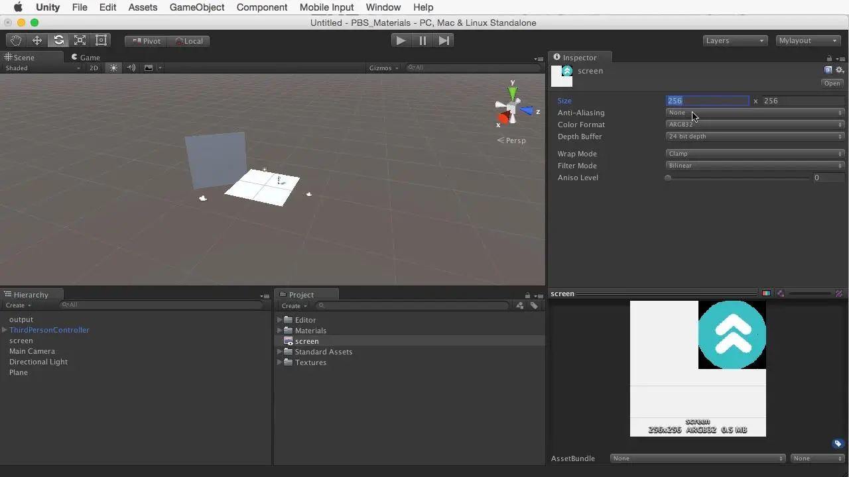The height and width of the screenshot is (477, 849).
Task: Select Main Camera in the Hierarchy
Action: click(32, 351)
